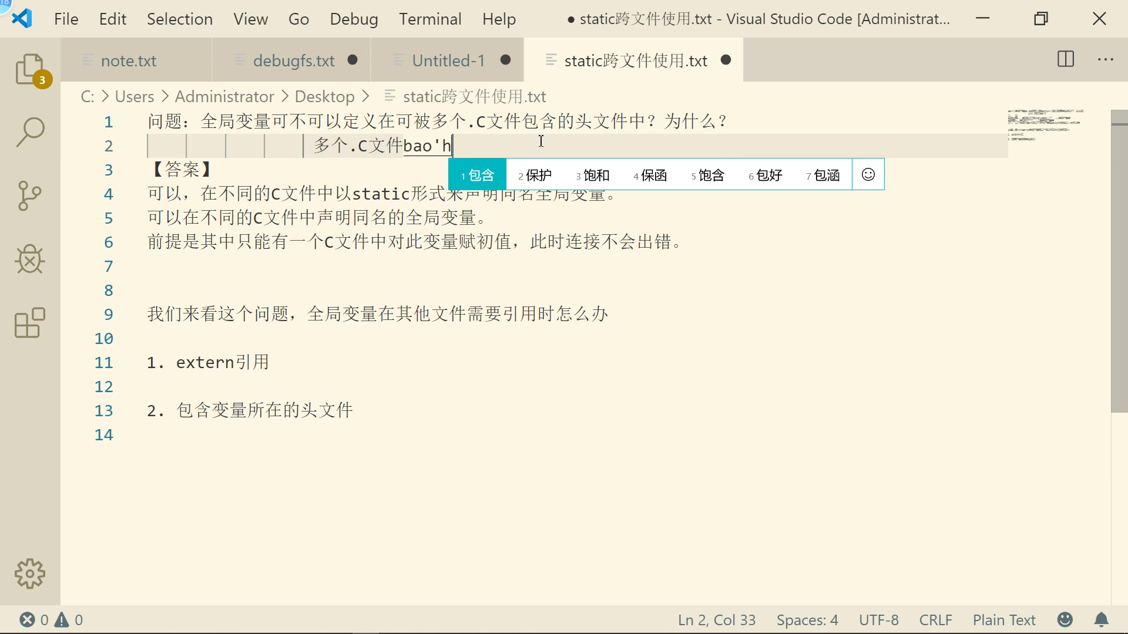Switch to the debugfs.txt tab
Viewport: 1128px width, 634px height.
point(295,60)
